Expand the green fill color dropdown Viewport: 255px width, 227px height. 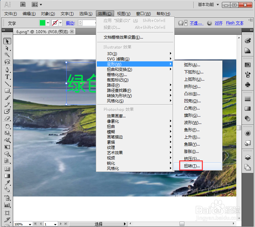click(48, 23)
